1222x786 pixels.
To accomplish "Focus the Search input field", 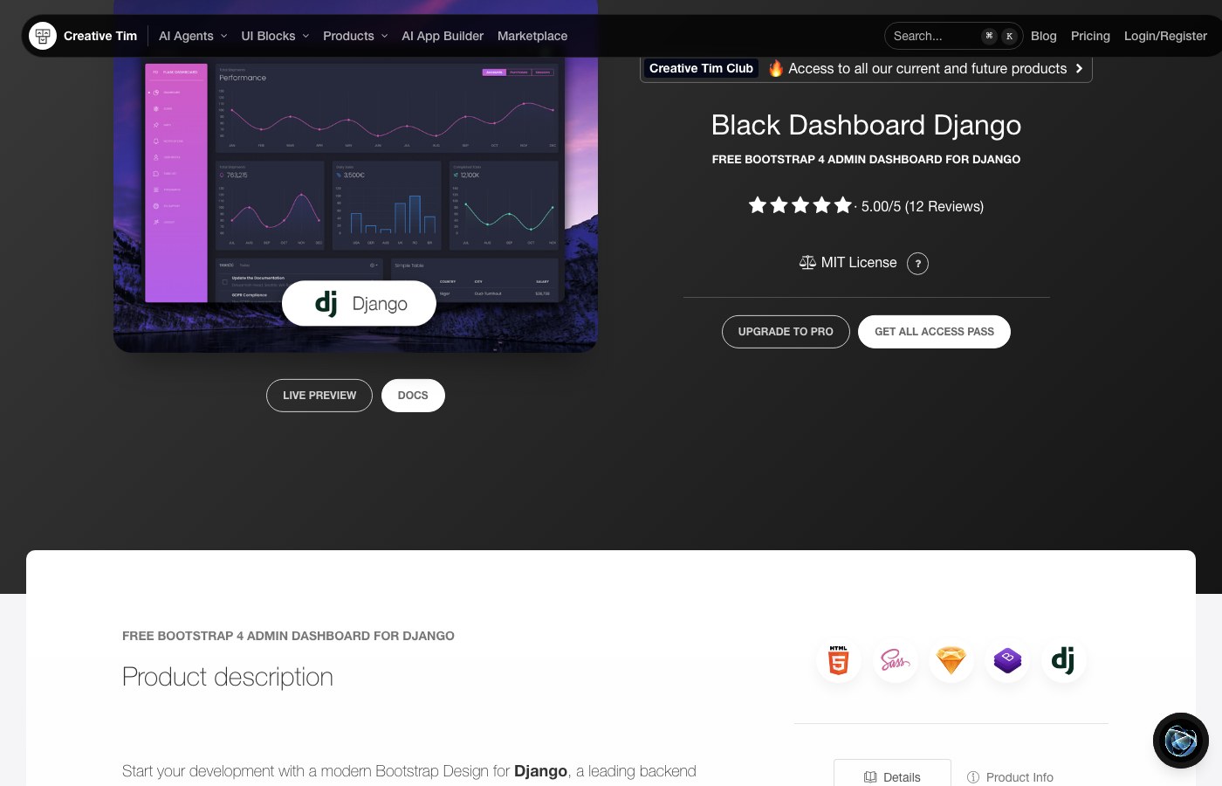I will point(954,36).
